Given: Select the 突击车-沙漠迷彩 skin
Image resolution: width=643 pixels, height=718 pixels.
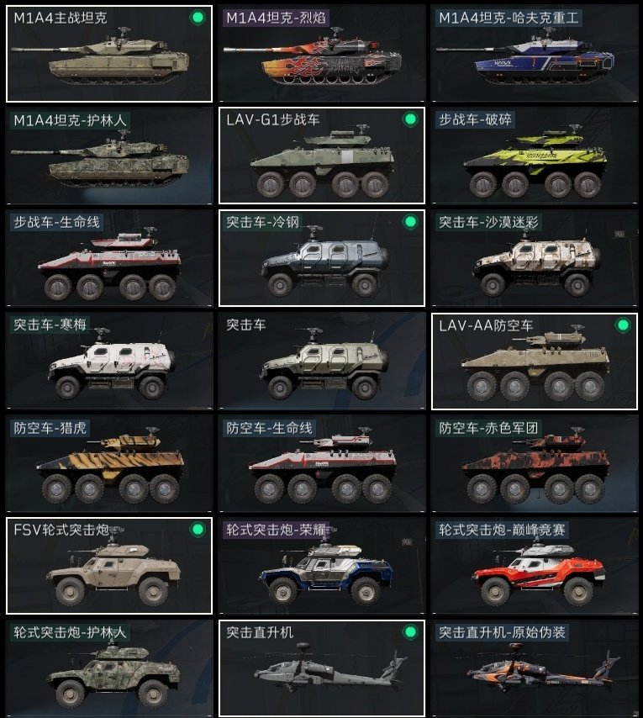Looking at the screenshot, I should (x=535, y=258).
